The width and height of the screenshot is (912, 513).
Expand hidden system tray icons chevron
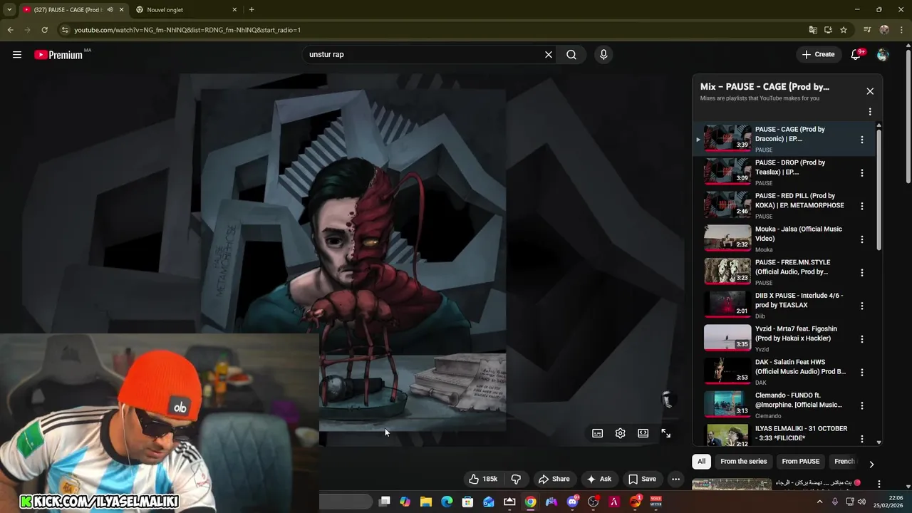(819, 502)
